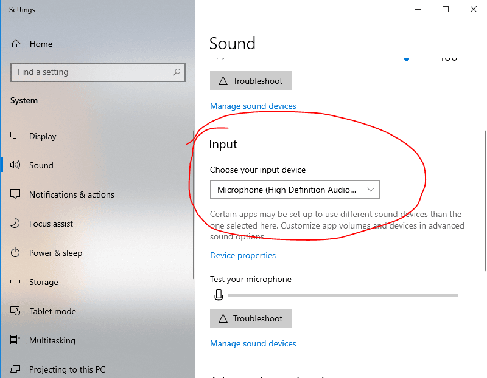
Task: Click the sidebar vertical scrollbar
Action: [194, 205]
